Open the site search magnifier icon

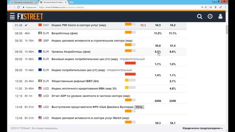click(x=199, y=16)
